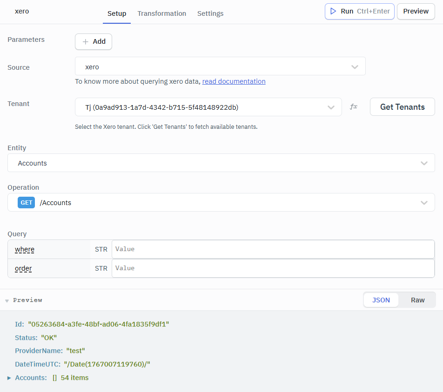The image size is (443, 392).
Task: Open the Settings tab
Action: point(210,13)
